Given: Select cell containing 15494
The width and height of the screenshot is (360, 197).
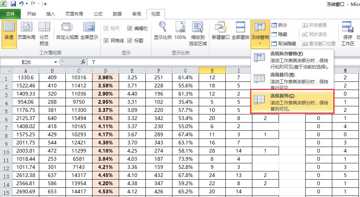Looking at the screenshot, I should [79, 118].
